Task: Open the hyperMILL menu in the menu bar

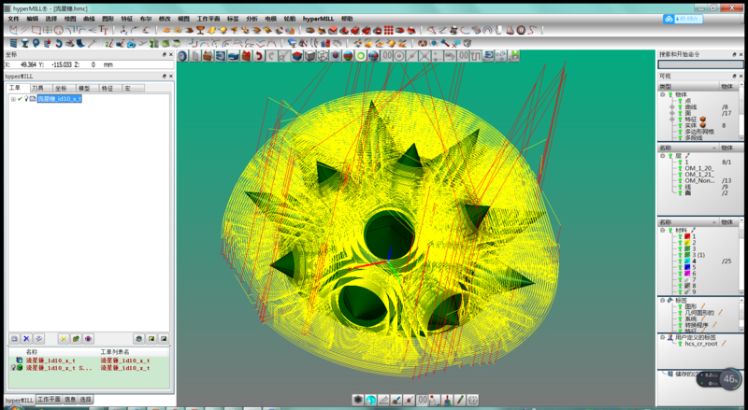Action: pyautogui.click(x=318, y=19)
